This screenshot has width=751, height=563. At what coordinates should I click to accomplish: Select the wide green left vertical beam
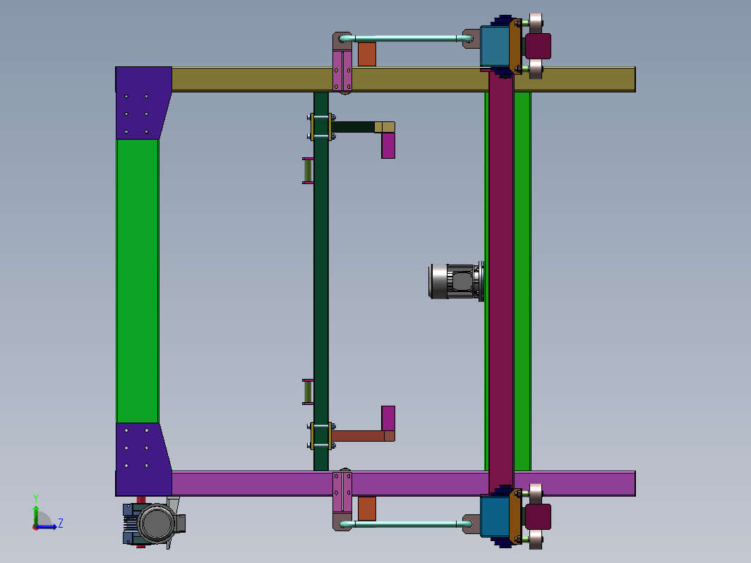138,281
